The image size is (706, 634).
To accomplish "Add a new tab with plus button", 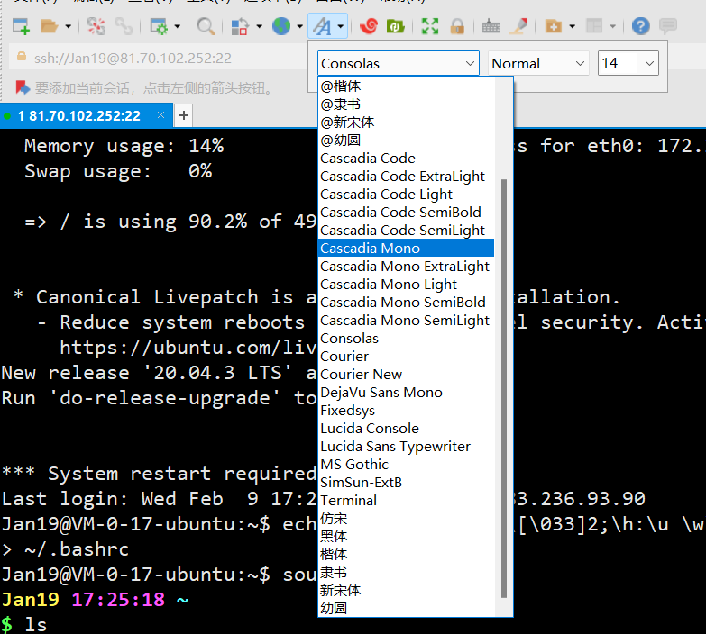I will (183, 115).
